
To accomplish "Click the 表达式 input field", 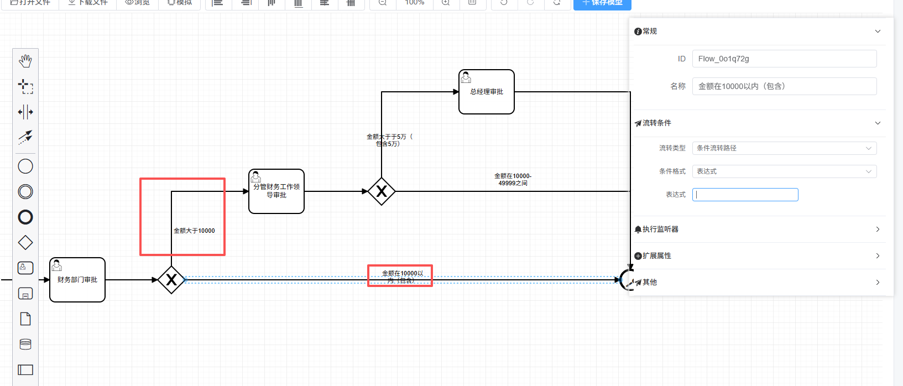I will [745, 195].
